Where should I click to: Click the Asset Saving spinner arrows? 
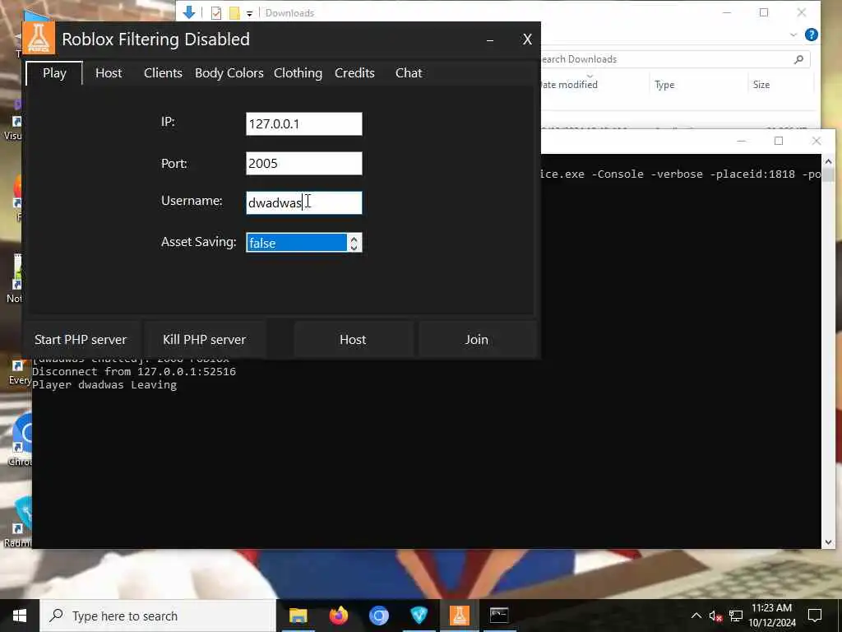(354, 243)
